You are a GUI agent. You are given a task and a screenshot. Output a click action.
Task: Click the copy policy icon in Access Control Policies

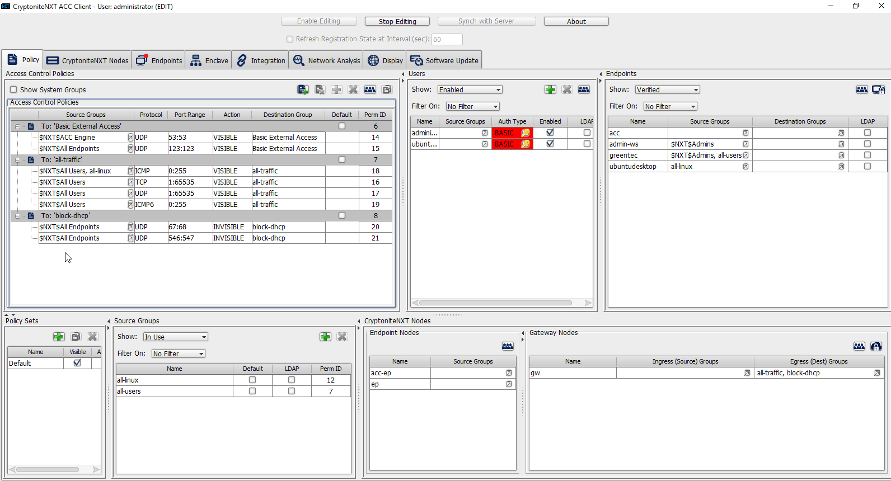387,89
